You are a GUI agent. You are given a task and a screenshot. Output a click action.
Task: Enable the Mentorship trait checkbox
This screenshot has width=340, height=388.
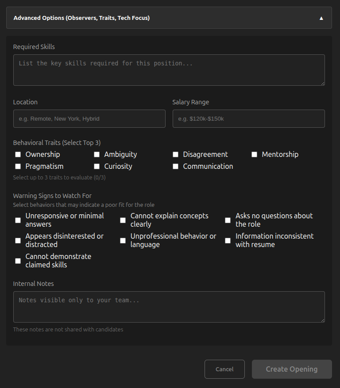click(x=254, y=155)
